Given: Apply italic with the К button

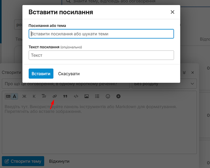Looking at the screenshot, I should (34, 96).
